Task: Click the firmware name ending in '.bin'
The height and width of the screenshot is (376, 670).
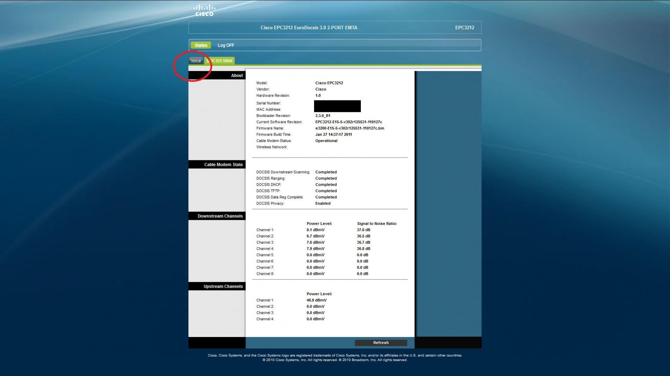Action: pos(350,128)
